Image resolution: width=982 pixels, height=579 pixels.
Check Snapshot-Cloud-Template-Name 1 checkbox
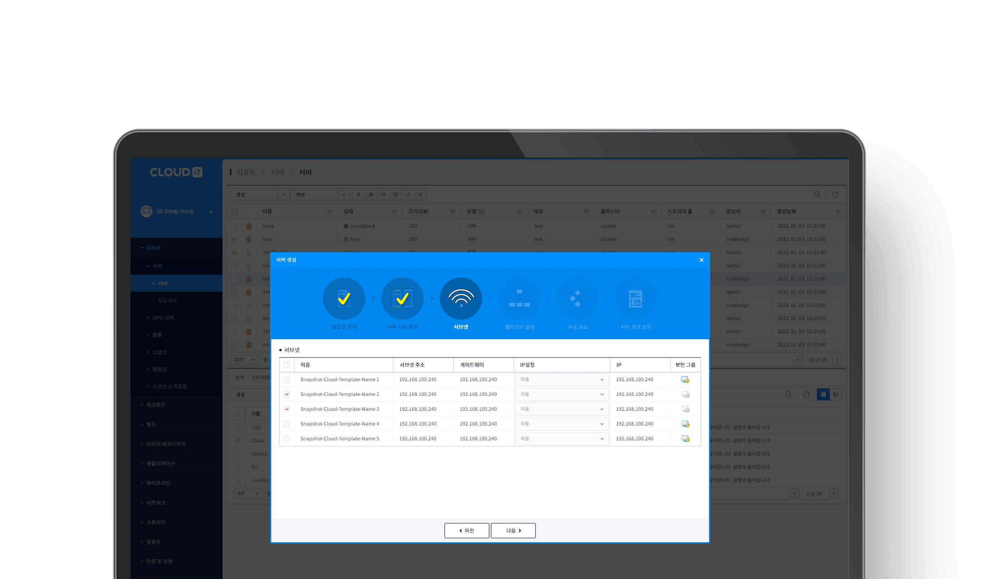(x=287, y=380)
